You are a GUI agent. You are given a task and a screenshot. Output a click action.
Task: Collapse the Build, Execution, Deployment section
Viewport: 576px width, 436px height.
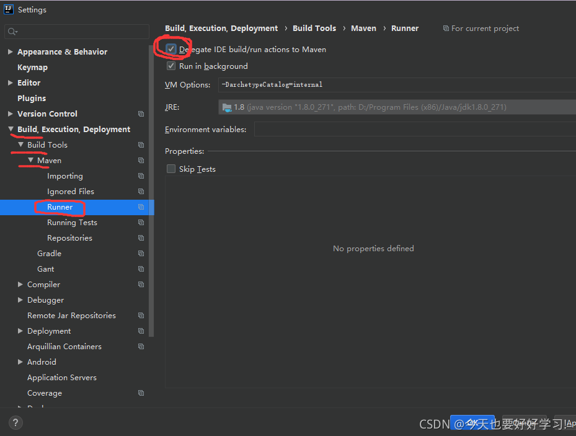(11, 129)
